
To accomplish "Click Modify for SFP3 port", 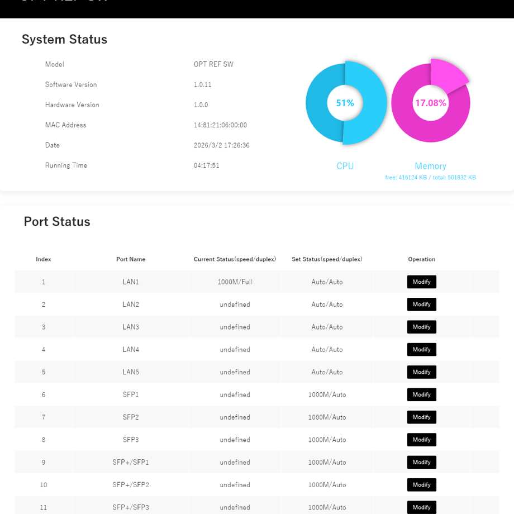I will coord(422,440).
